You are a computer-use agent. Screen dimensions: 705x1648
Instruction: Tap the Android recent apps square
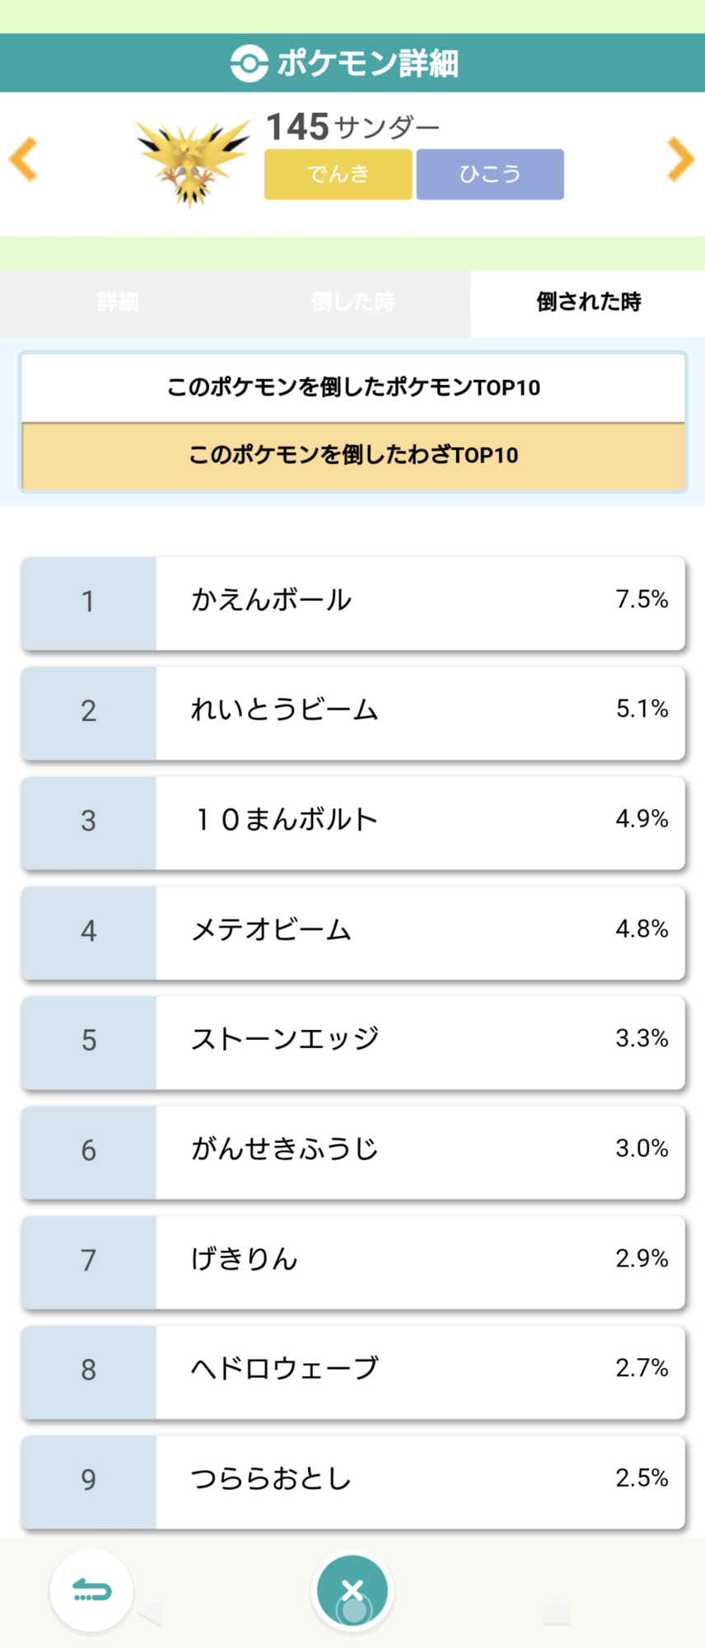(557, 1613)
